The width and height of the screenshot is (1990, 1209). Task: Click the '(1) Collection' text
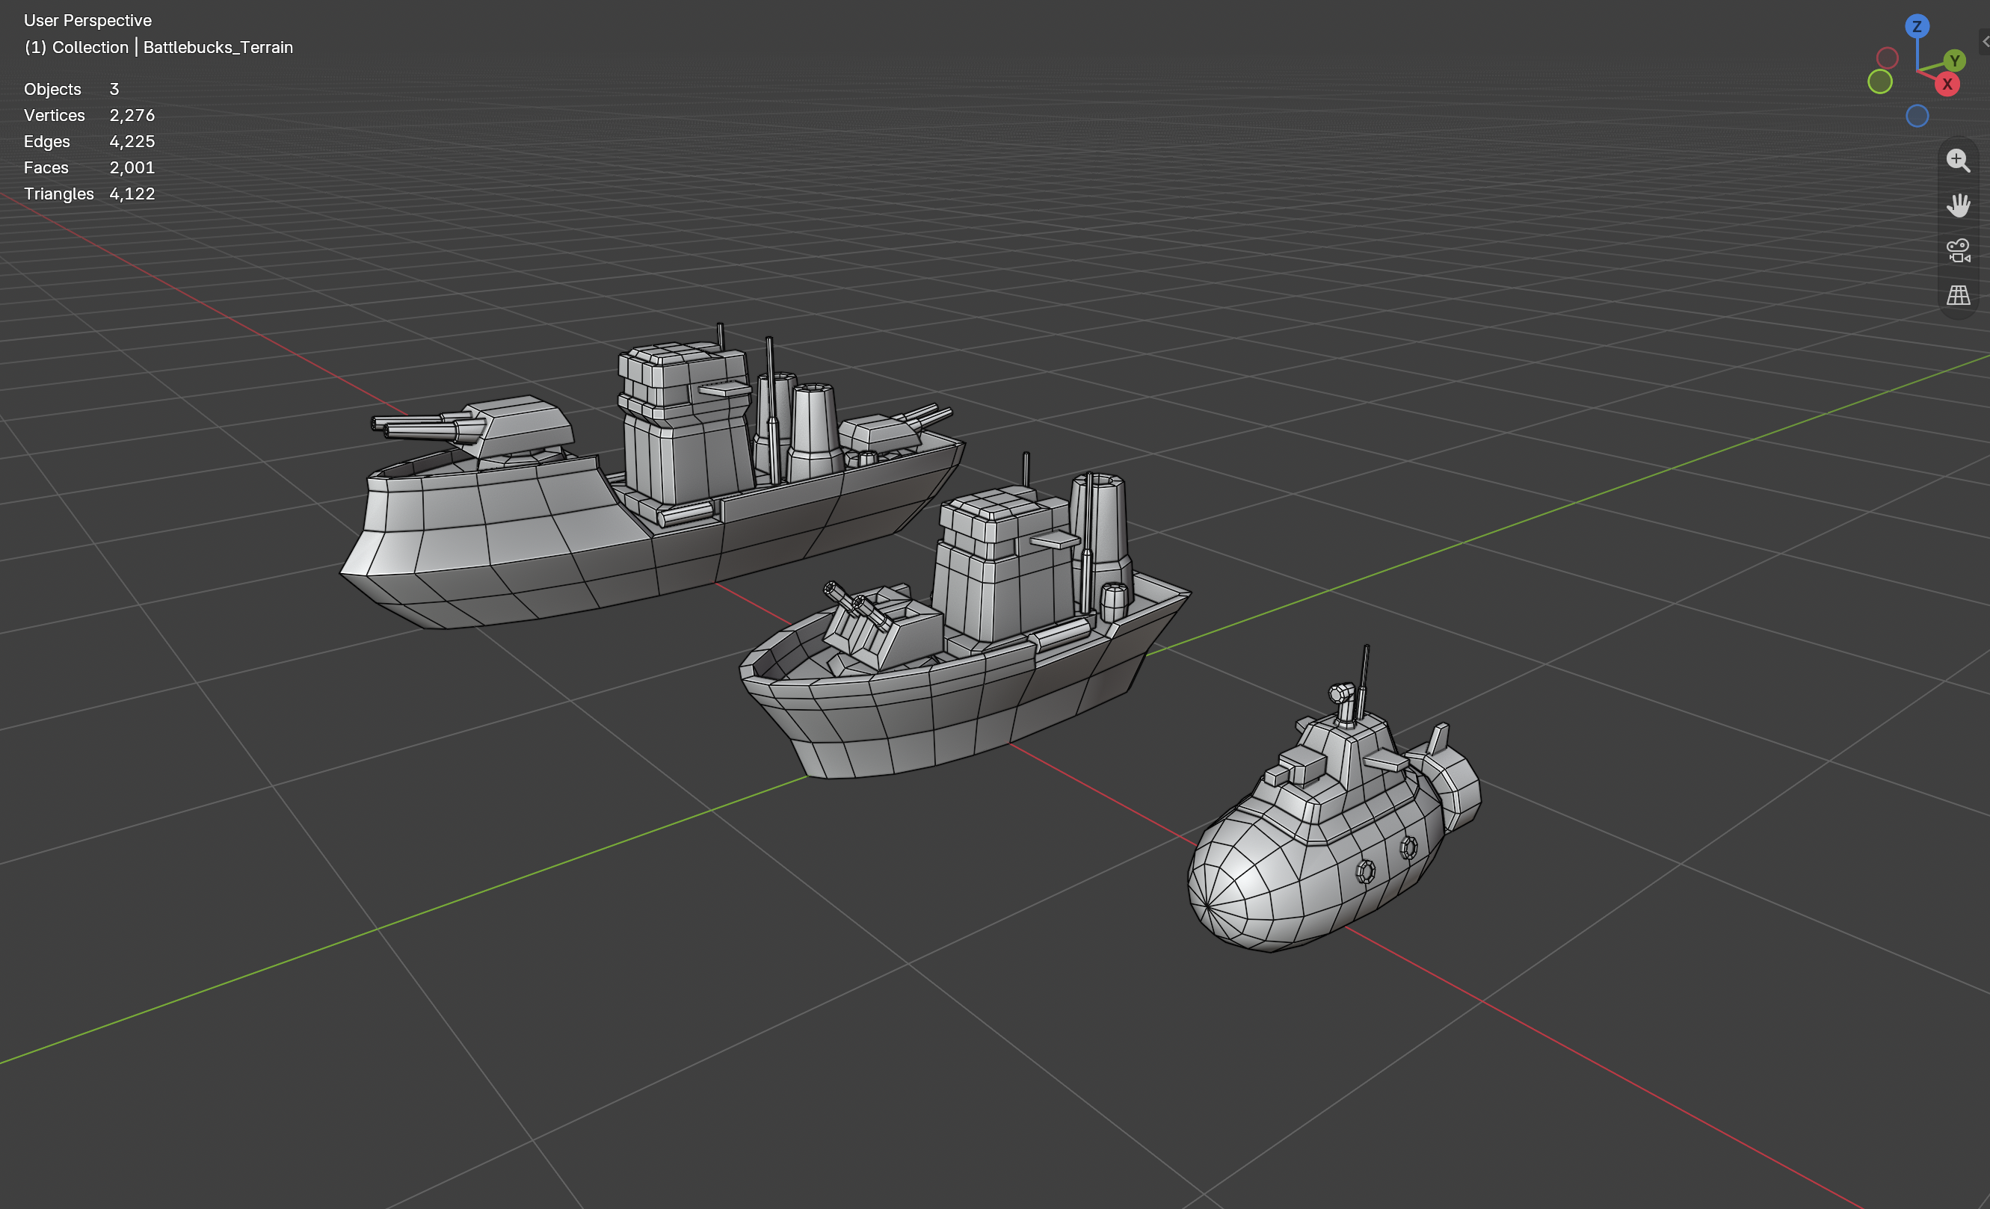pyautogui.click(x=76, y=47)
